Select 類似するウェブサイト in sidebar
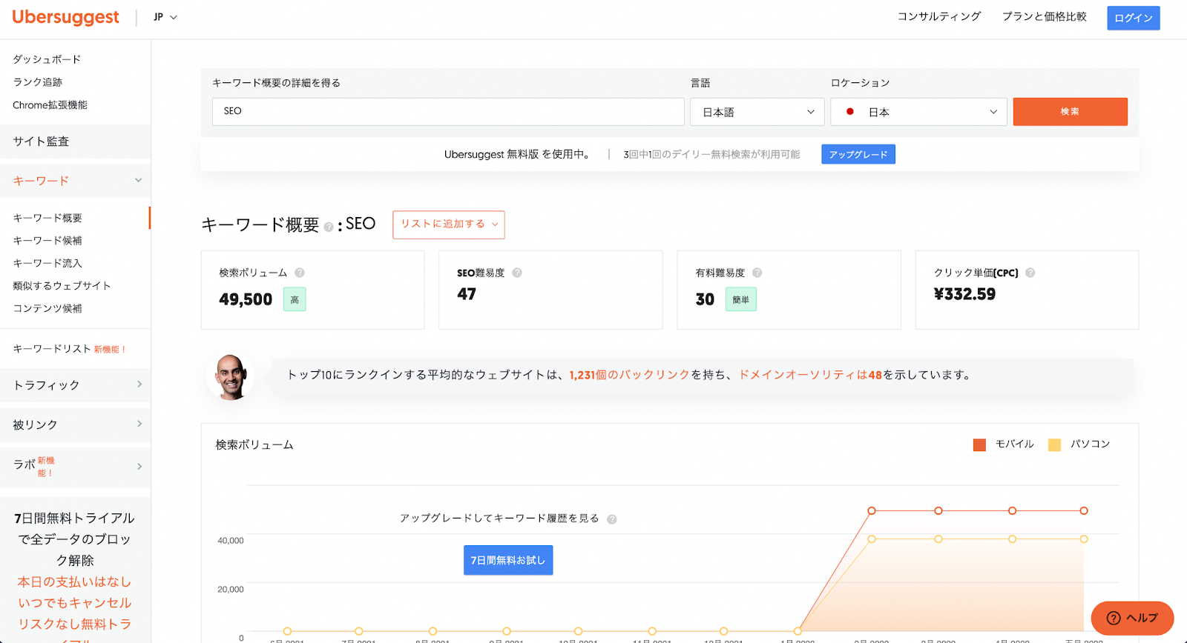The image size is (1187, 643). pyautogui.click(x=62, y=286)
